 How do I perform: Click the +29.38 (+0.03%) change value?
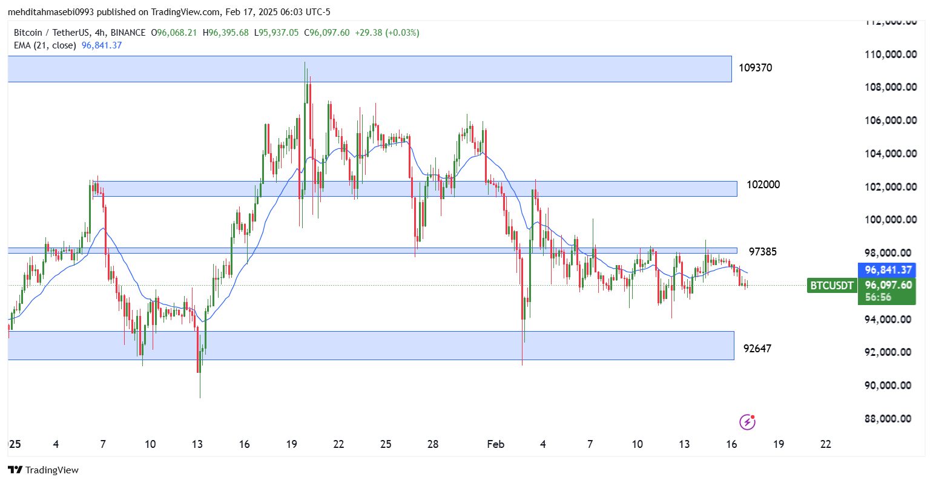coord(387,33)
